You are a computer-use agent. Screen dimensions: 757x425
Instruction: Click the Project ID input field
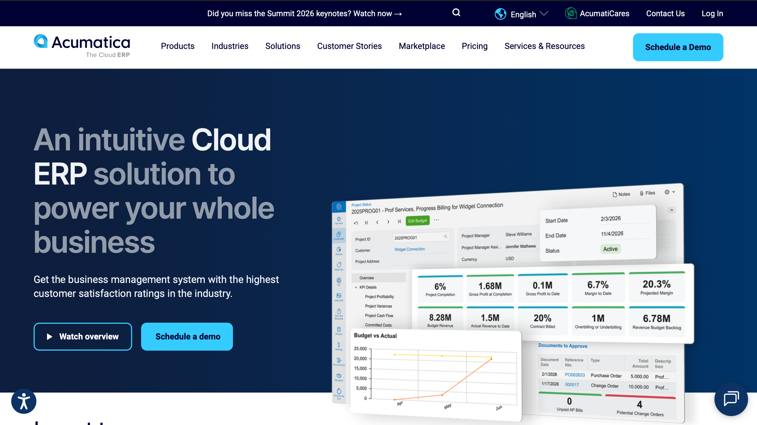[x=421, y=237]
